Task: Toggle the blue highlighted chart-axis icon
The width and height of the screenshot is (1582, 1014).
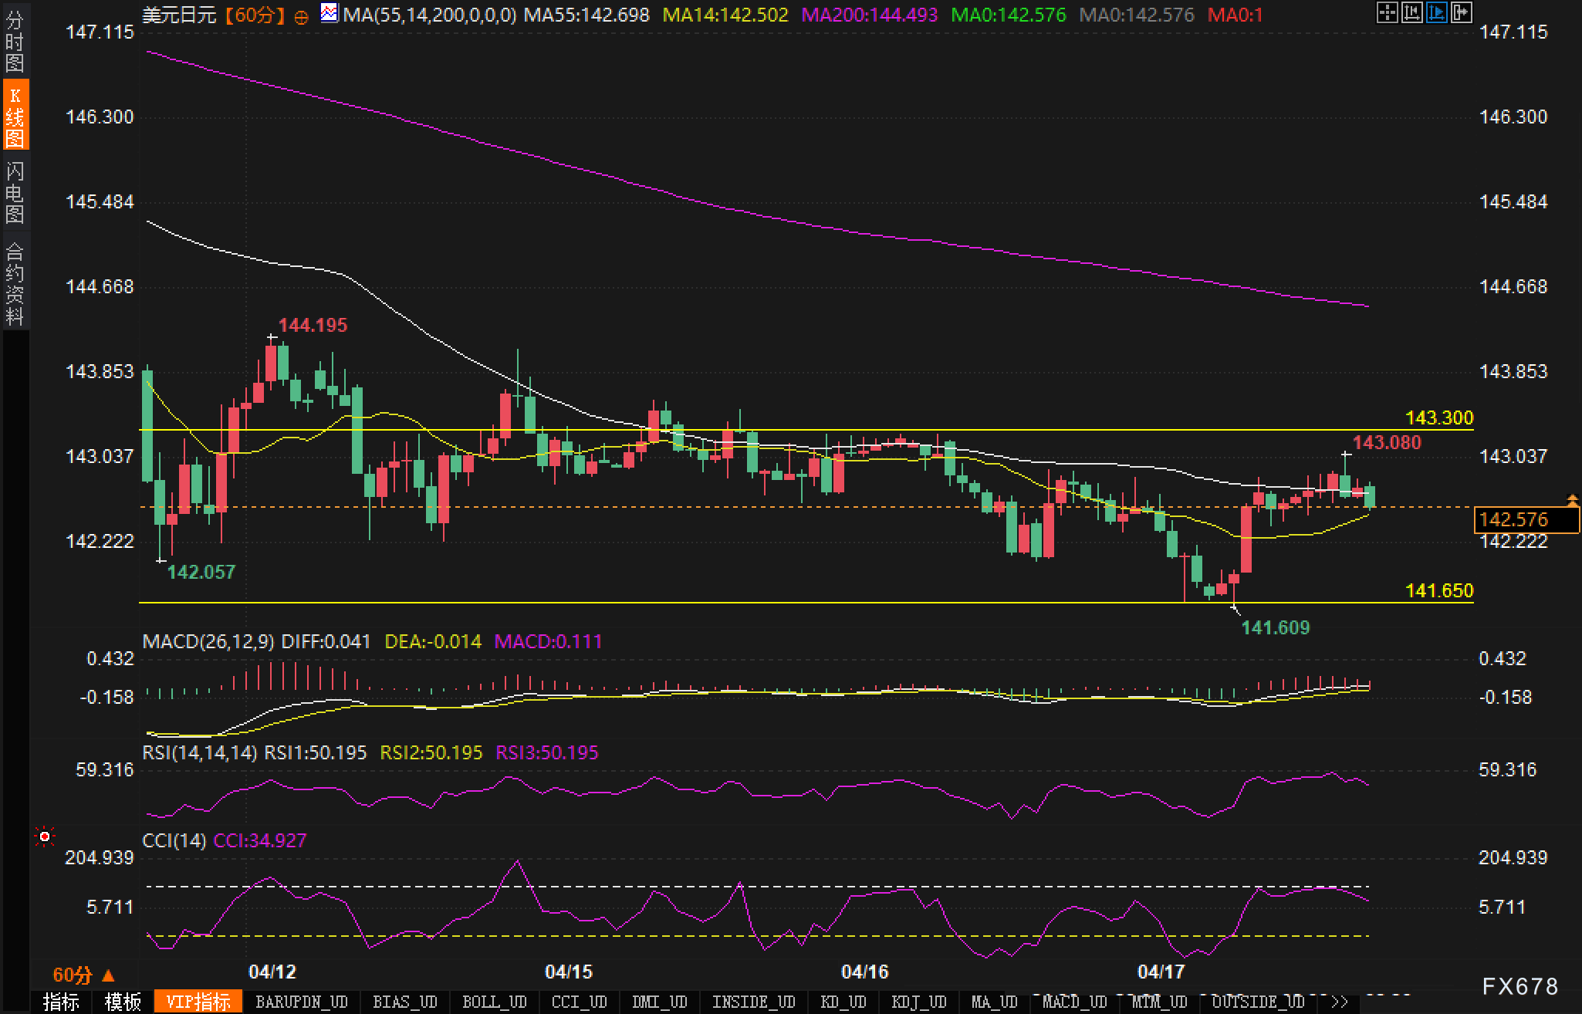Action: pyautogui.click(x=1436, y=12)
